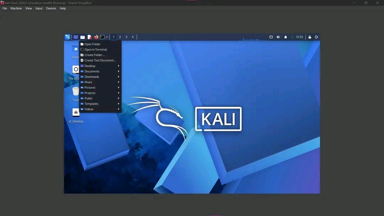The image size is (384, 216).
Task: Open the Documents folder menu entry
Action: pos(100,71)
